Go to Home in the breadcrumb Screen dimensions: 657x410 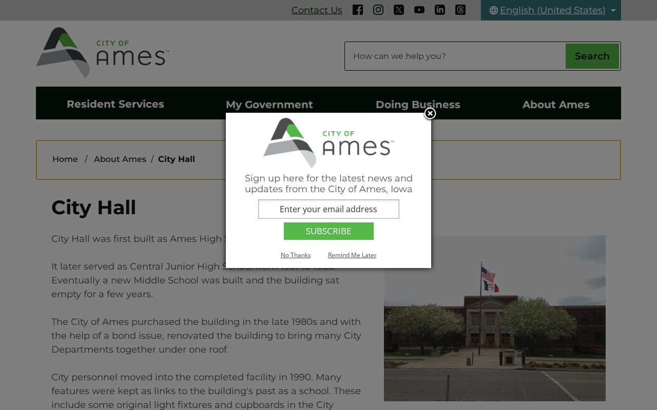coord(65,159)
